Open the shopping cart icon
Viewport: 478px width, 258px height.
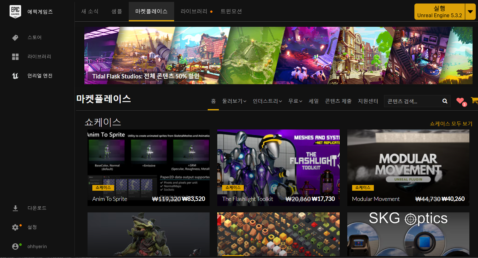pyautogui.click(x=474, y=100)
